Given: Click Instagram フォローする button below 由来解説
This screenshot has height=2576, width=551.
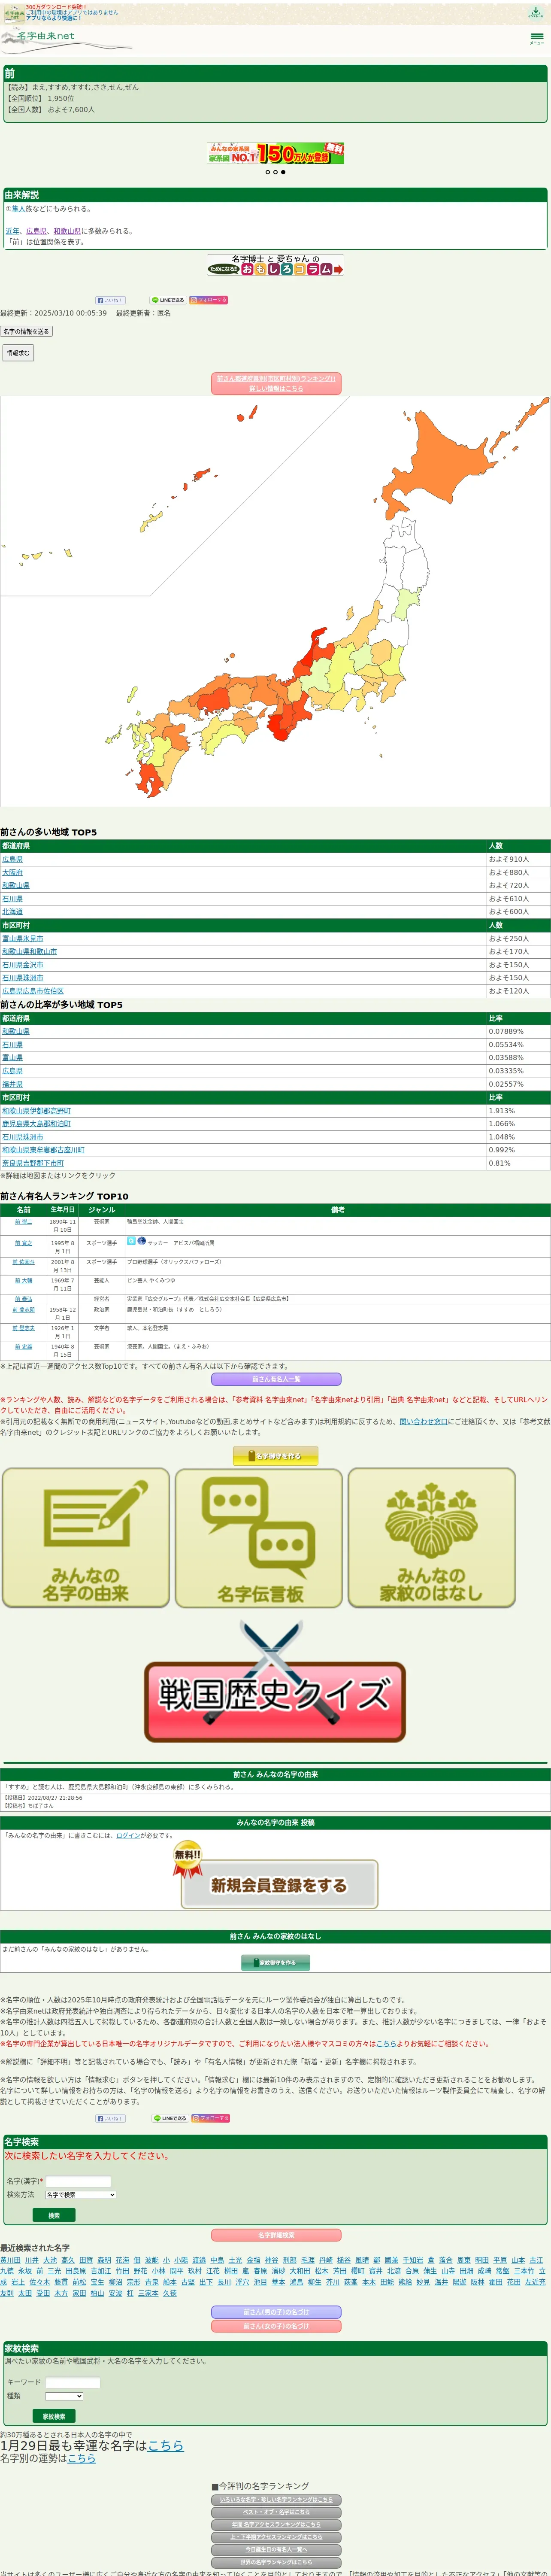Looking at the screenshot, I should pyautogui.click(x=209, y=300).
